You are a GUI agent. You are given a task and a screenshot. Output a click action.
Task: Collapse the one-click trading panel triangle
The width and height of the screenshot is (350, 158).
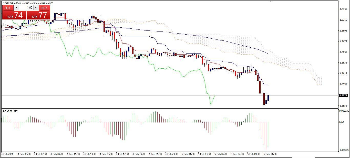click(3, 3)
